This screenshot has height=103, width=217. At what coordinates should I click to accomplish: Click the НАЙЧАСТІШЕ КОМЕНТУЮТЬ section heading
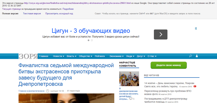click(x=128, y=64)
